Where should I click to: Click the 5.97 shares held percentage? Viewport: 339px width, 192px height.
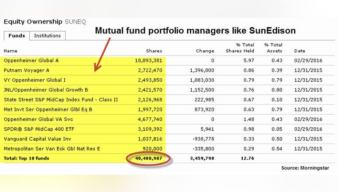click(x=249, y=60)
